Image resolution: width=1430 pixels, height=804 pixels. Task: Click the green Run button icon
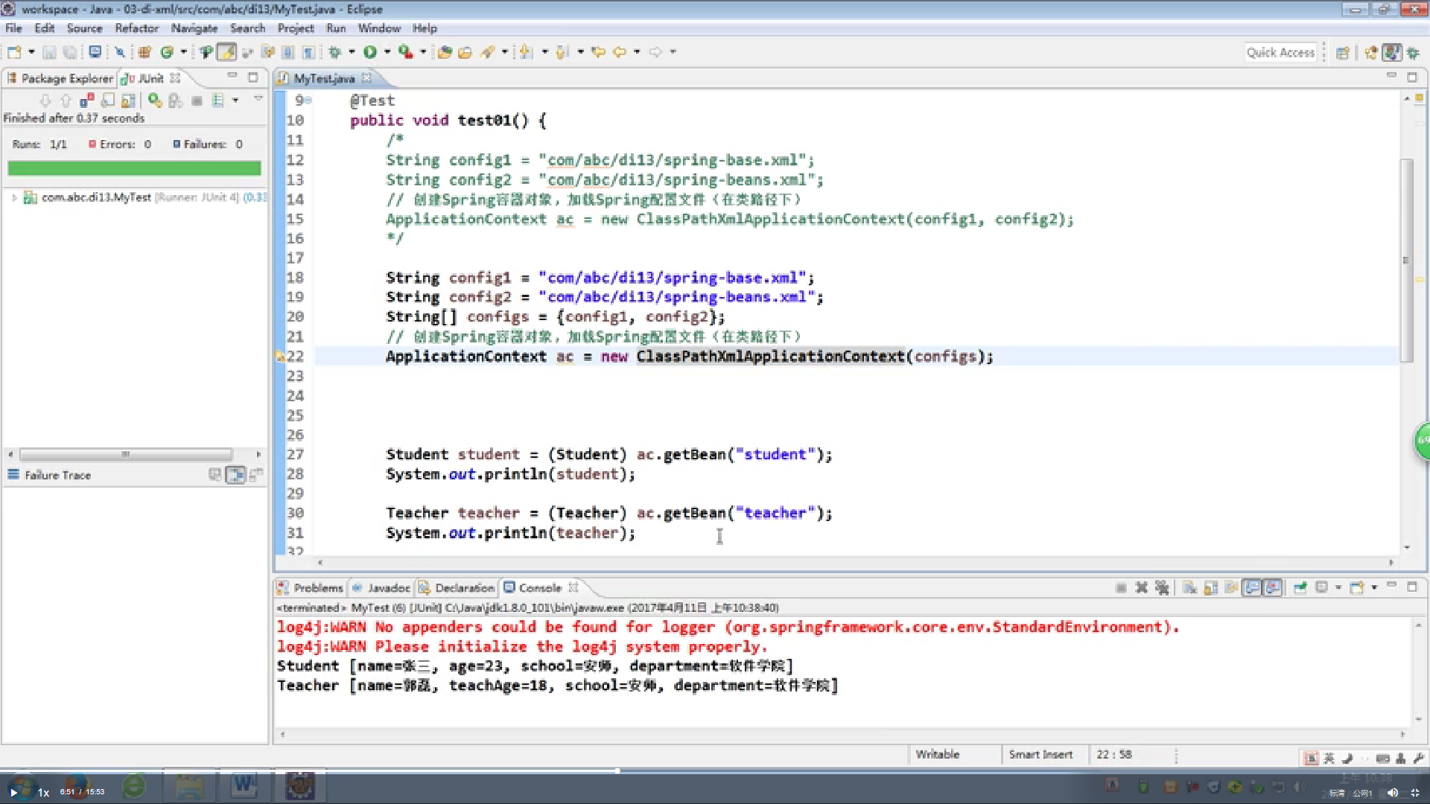tap(370, 52)
